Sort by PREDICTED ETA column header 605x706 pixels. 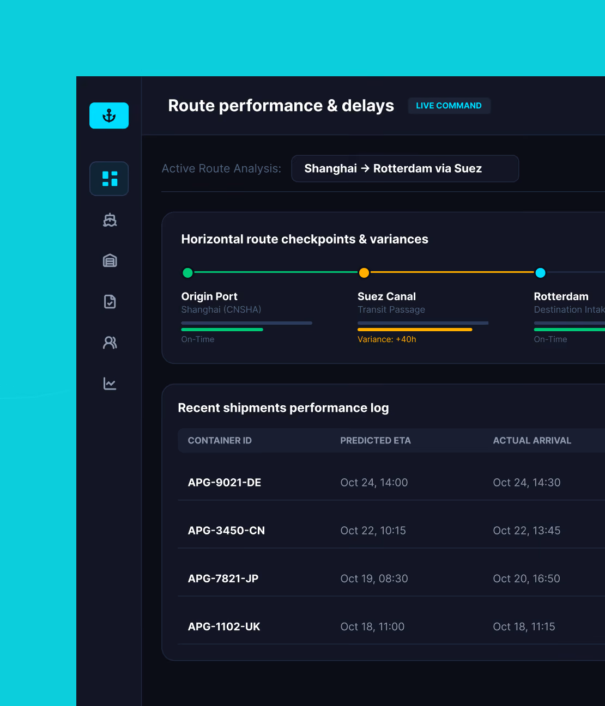pos(376,440)
